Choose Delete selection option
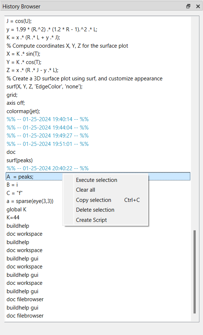 pos(95,210)
